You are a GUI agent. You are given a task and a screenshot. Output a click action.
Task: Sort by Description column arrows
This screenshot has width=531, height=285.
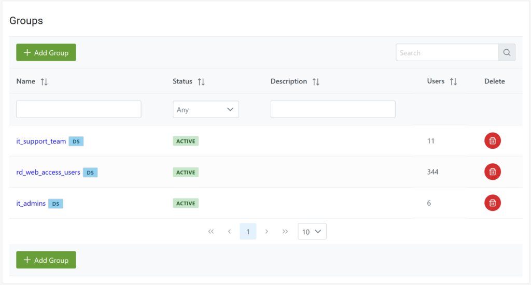[316, 82]
